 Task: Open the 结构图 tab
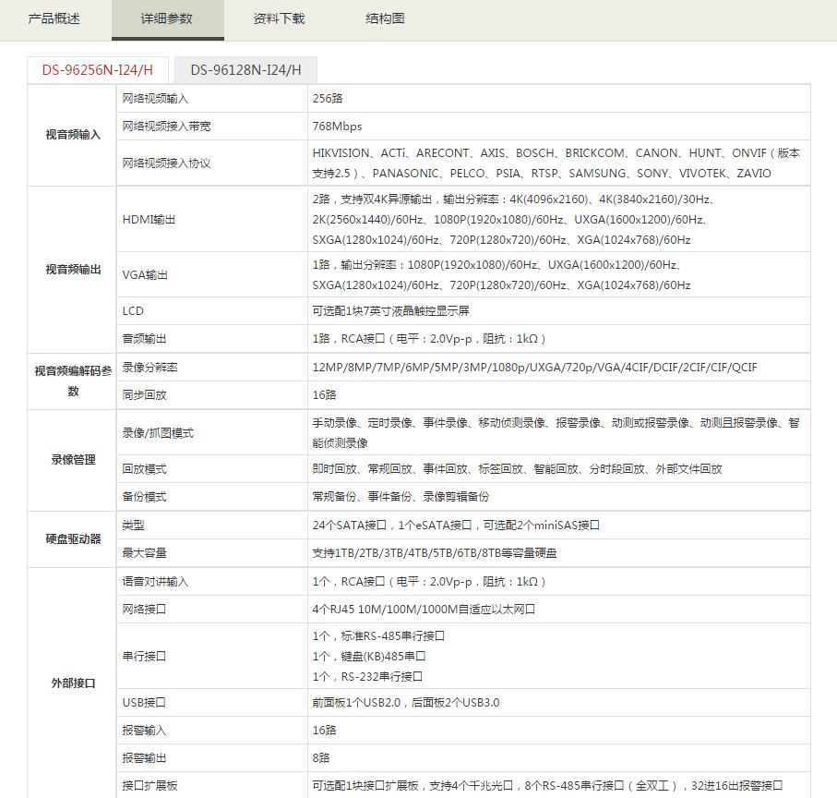385,18
